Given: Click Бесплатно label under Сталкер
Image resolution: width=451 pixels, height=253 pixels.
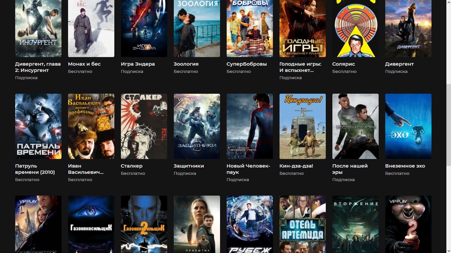Looking at the screenshot, I should [x=133, y=174].
